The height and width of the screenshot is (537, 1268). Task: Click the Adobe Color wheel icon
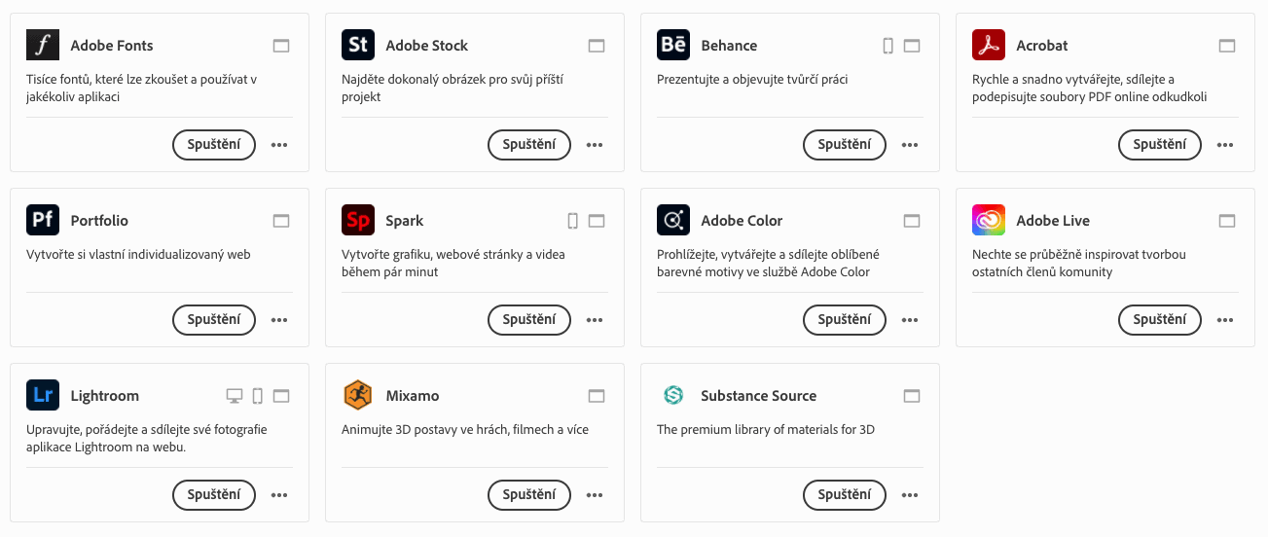(x=673, y=221)
